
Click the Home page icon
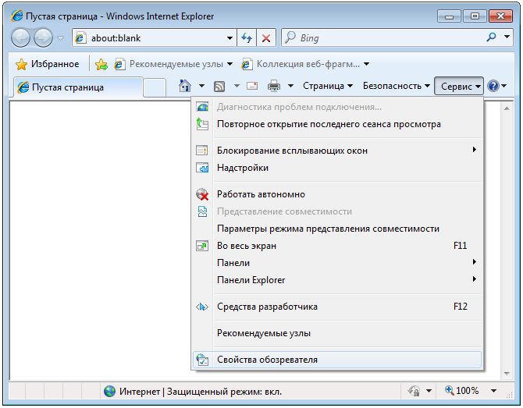click(x=185, y=86)
